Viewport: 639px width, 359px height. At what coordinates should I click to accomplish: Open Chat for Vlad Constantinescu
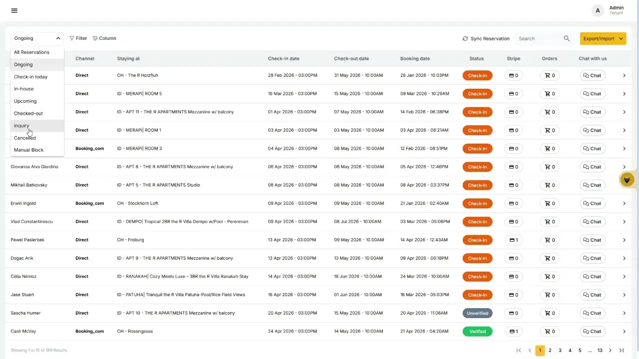(x=593, y=222)
